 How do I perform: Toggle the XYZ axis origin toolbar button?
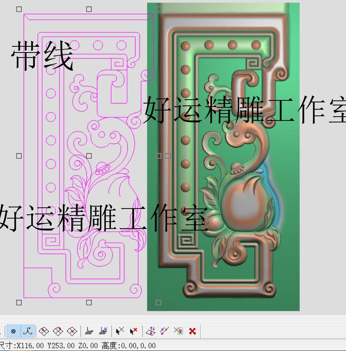27,331
